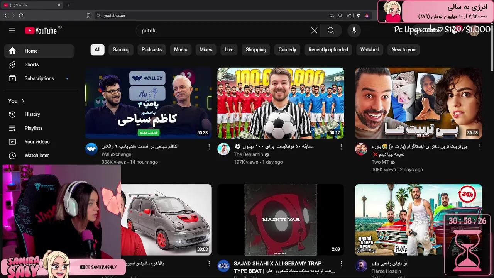Click the Two MT channel name
Screen dimensions: 494x278
click(x=380, y=162)
